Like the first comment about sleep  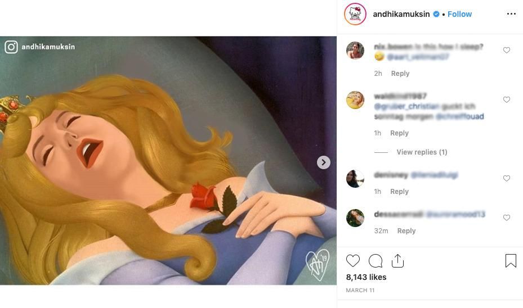(507, 50)
